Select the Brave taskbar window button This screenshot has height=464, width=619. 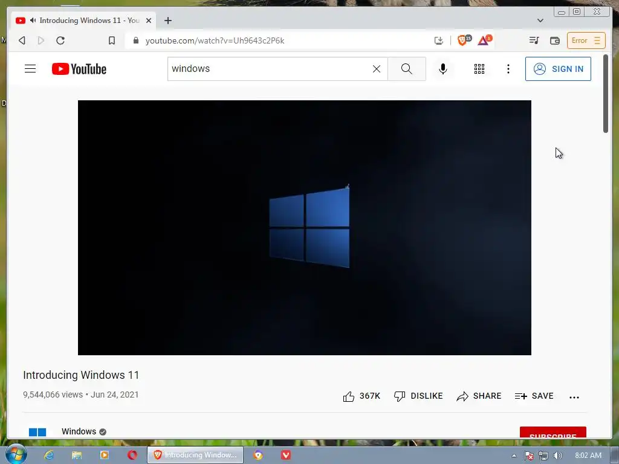[x=195, y=455]
